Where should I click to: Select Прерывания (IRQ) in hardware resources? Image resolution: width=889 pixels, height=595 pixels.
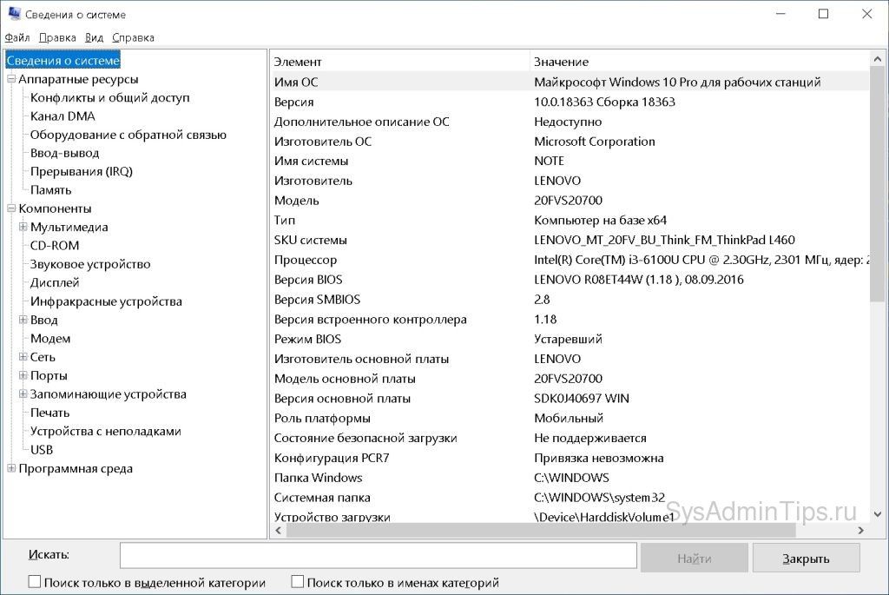(82, 171)
